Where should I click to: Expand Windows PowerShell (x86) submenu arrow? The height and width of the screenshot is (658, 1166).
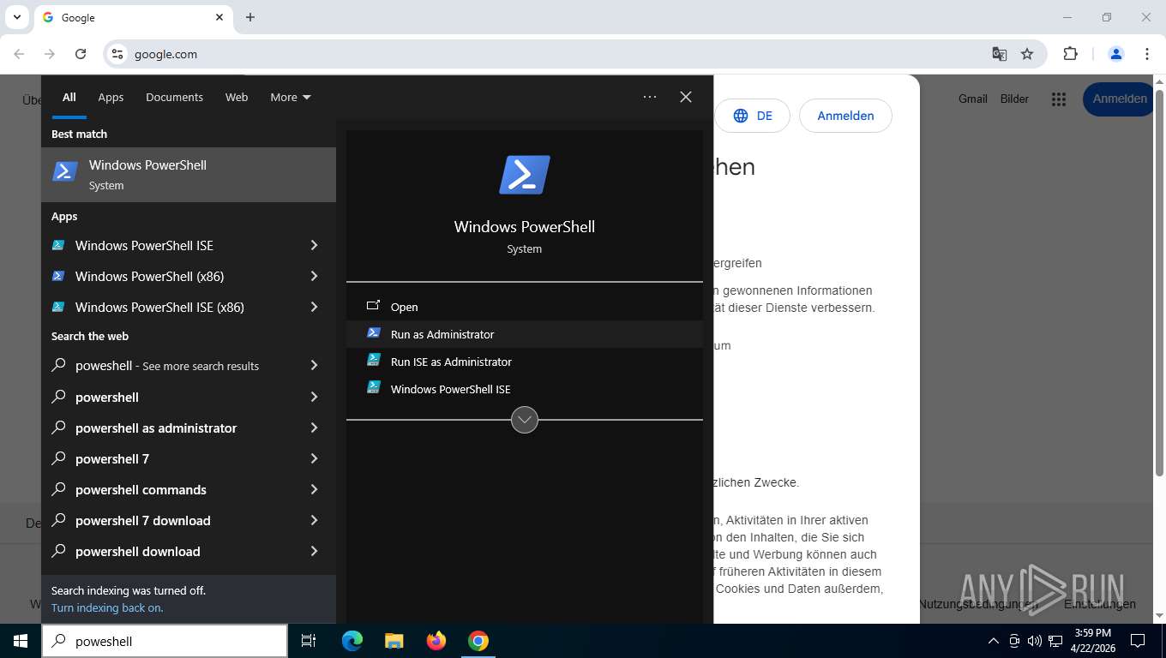pos(314,276)
